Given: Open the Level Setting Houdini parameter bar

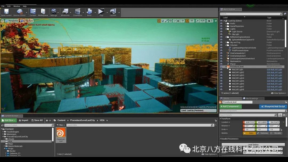Looking at the screenshot, I should coord(253,145).
